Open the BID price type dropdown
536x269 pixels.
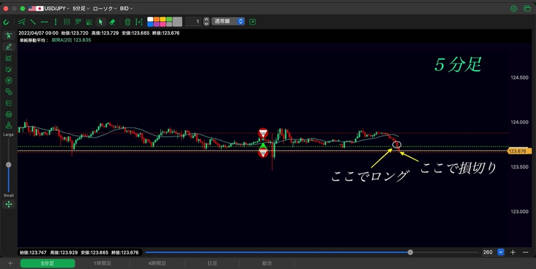(126, 8)
